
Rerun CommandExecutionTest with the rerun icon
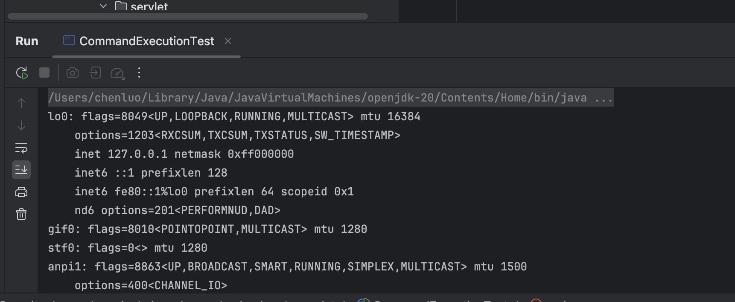coord(22,73)
